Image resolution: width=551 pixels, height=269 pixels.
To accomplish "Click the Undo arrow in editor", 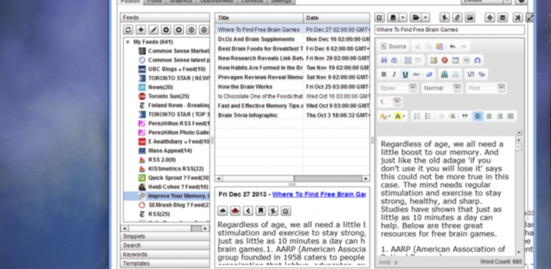I will coord(453,46).
